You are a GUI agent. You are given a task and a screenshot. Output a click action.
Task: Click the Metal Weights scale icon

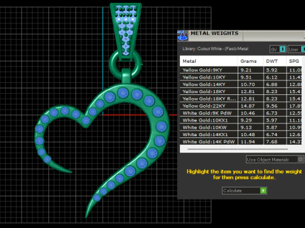(x=182, y=35)
